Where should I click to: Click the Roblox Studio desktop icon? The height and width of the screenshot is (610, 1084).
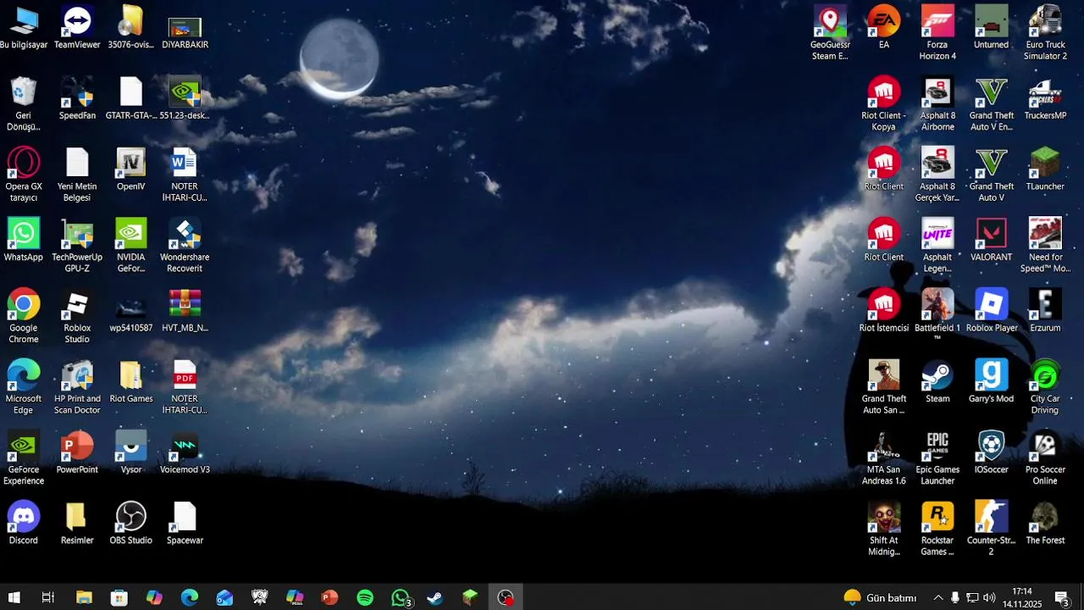[x=77, y=317]
